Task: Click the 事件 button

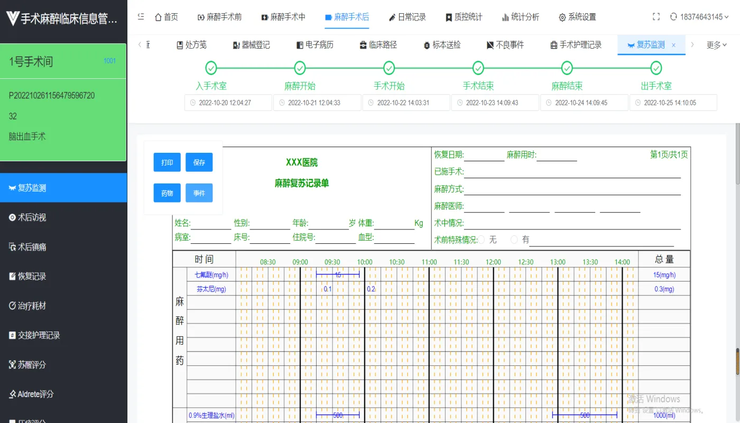Action: [x=199, y=193]
